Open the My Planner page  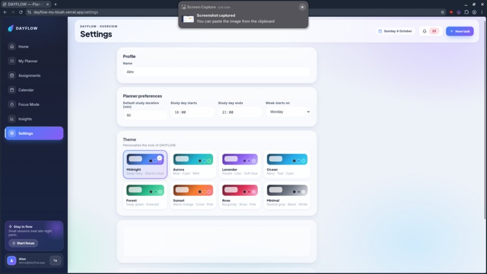(x=34, y=61)
